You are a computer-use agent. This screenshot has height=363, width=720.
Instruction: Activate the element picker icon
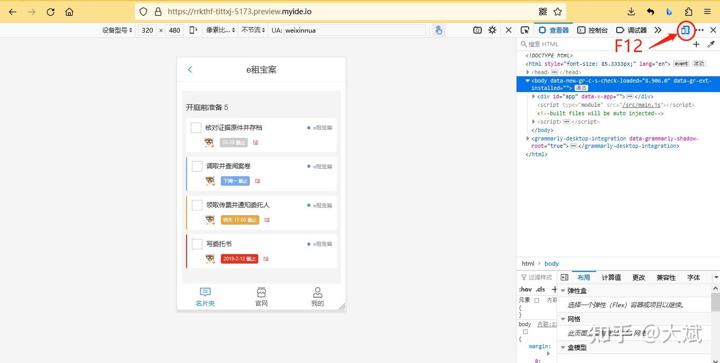[x=524, y=30]
